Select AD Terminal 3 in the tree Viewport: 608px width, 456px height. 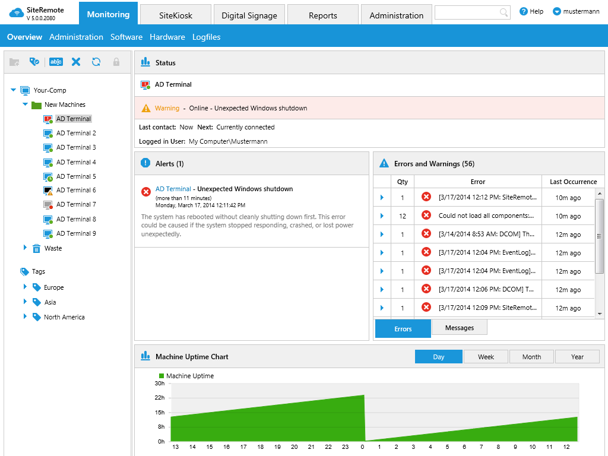[x=76, y=147]
